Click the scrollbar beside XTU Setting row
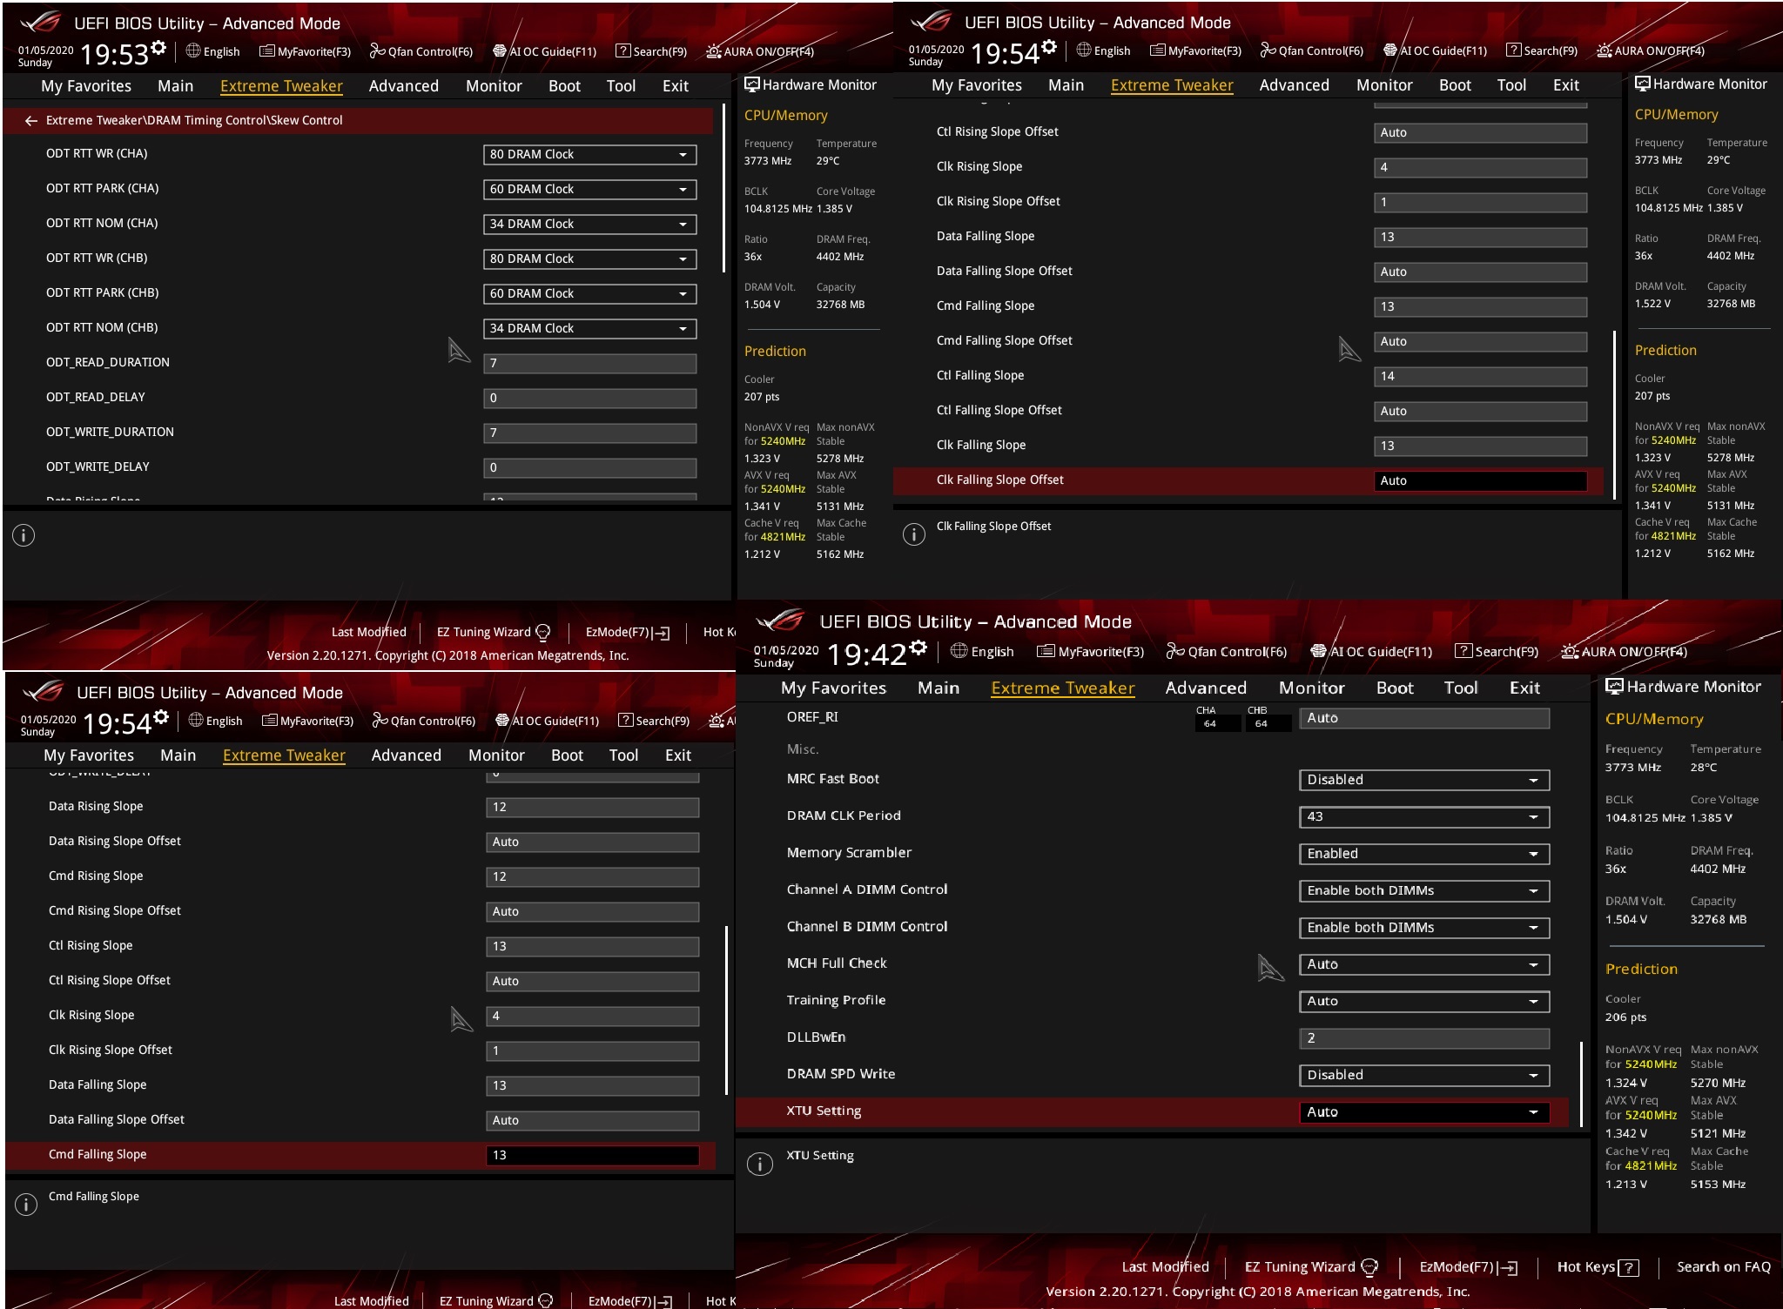 (x=1581, y=1084)
